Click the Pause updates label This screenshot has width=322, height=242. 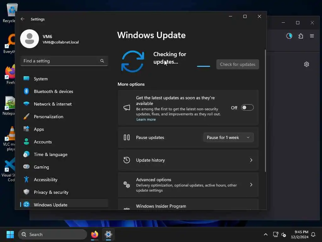pyautogui.click(x=150, y=137)
